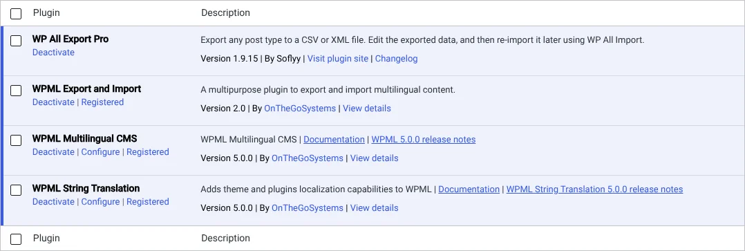Open OnTheGoSystems link in WPML Multilingual CMS row
Image resolution: width=745 pixels, height=251 pixels.
(308, 158)
